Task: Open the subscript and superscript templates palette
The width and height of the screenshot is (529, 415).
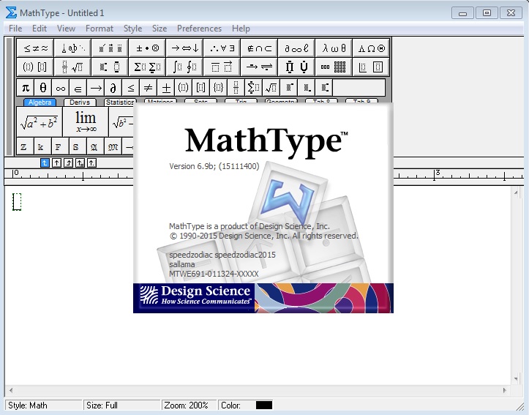Action: click(x=110, y=67)
